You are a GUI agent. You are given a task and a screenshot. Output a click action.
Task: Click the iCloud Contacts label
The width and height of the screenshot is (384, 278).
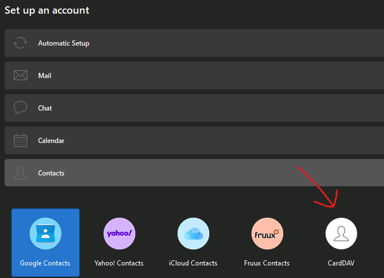pyautogui.click(x=193, y=263)
